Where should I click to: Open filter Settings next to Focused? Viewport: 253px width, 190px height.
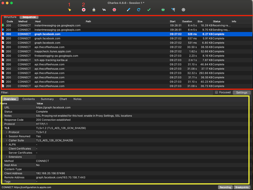pos(242,93)
